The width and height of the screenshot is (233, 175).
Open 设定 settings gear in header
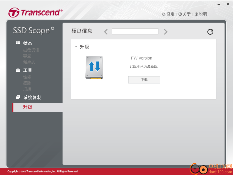[x=168, y=14]
